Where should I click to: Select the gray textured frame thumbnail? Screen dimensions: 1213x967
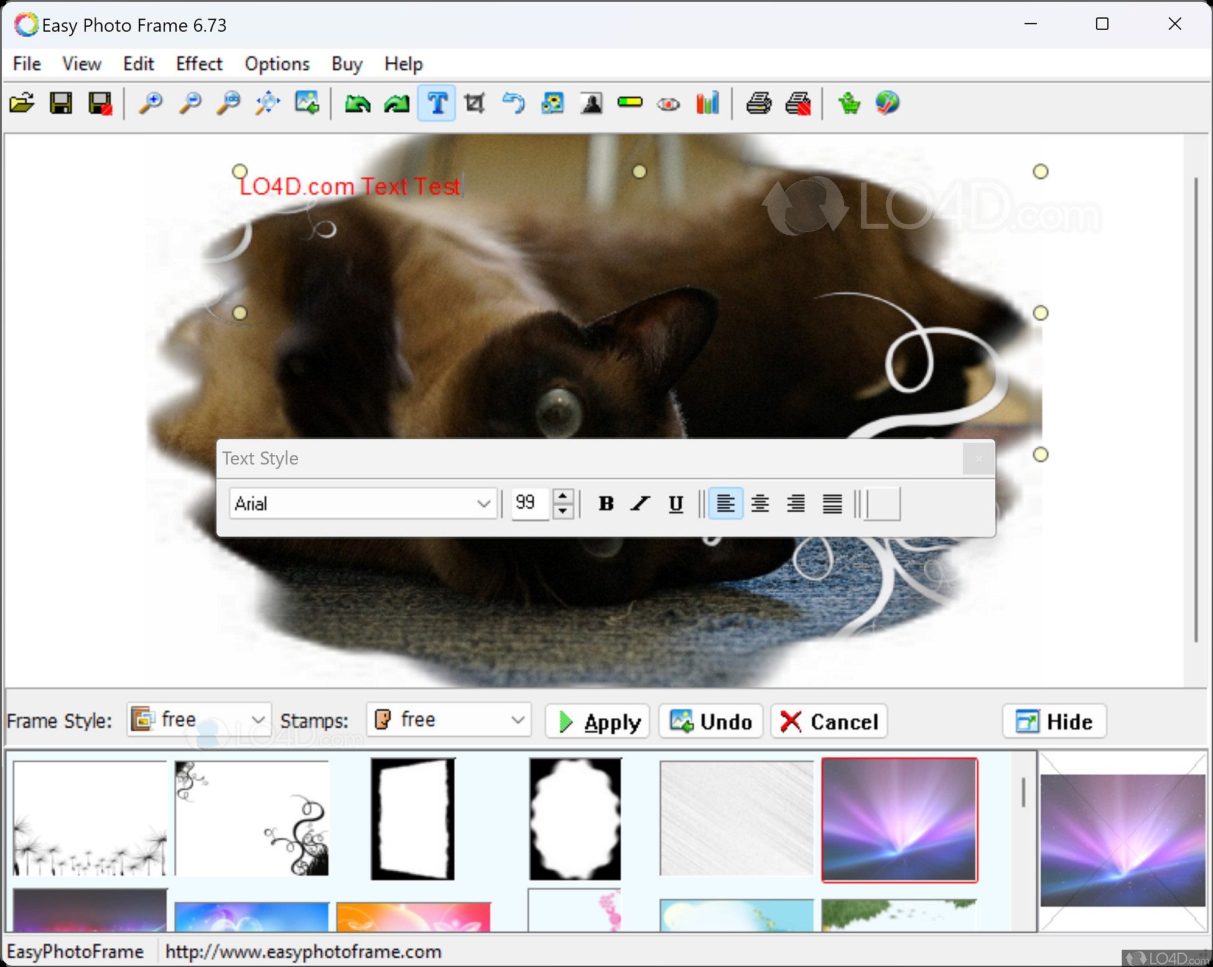pyautogui.click(x=737, y=818)
